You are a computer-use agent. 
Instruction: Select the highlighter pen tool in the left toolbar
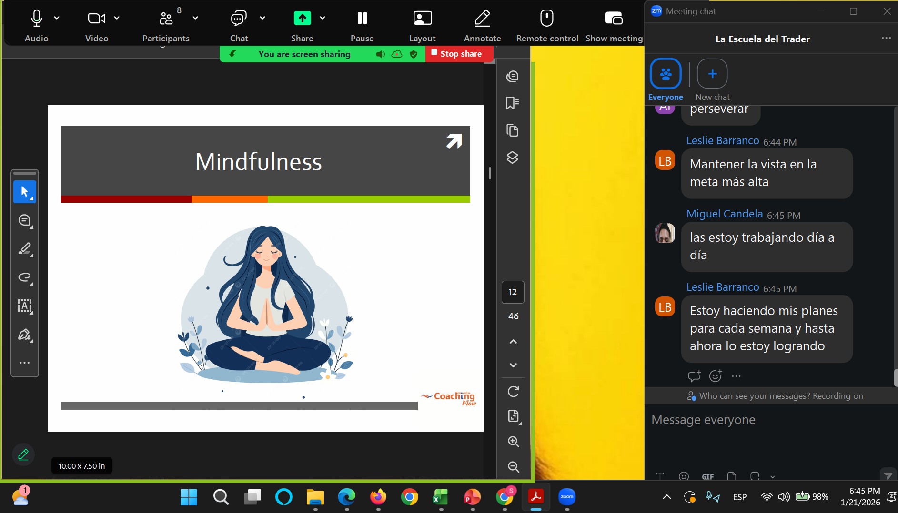(25, 249)
